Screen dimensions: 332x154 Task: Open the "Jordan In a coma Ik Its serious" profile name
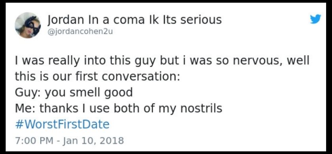[135, 20]
